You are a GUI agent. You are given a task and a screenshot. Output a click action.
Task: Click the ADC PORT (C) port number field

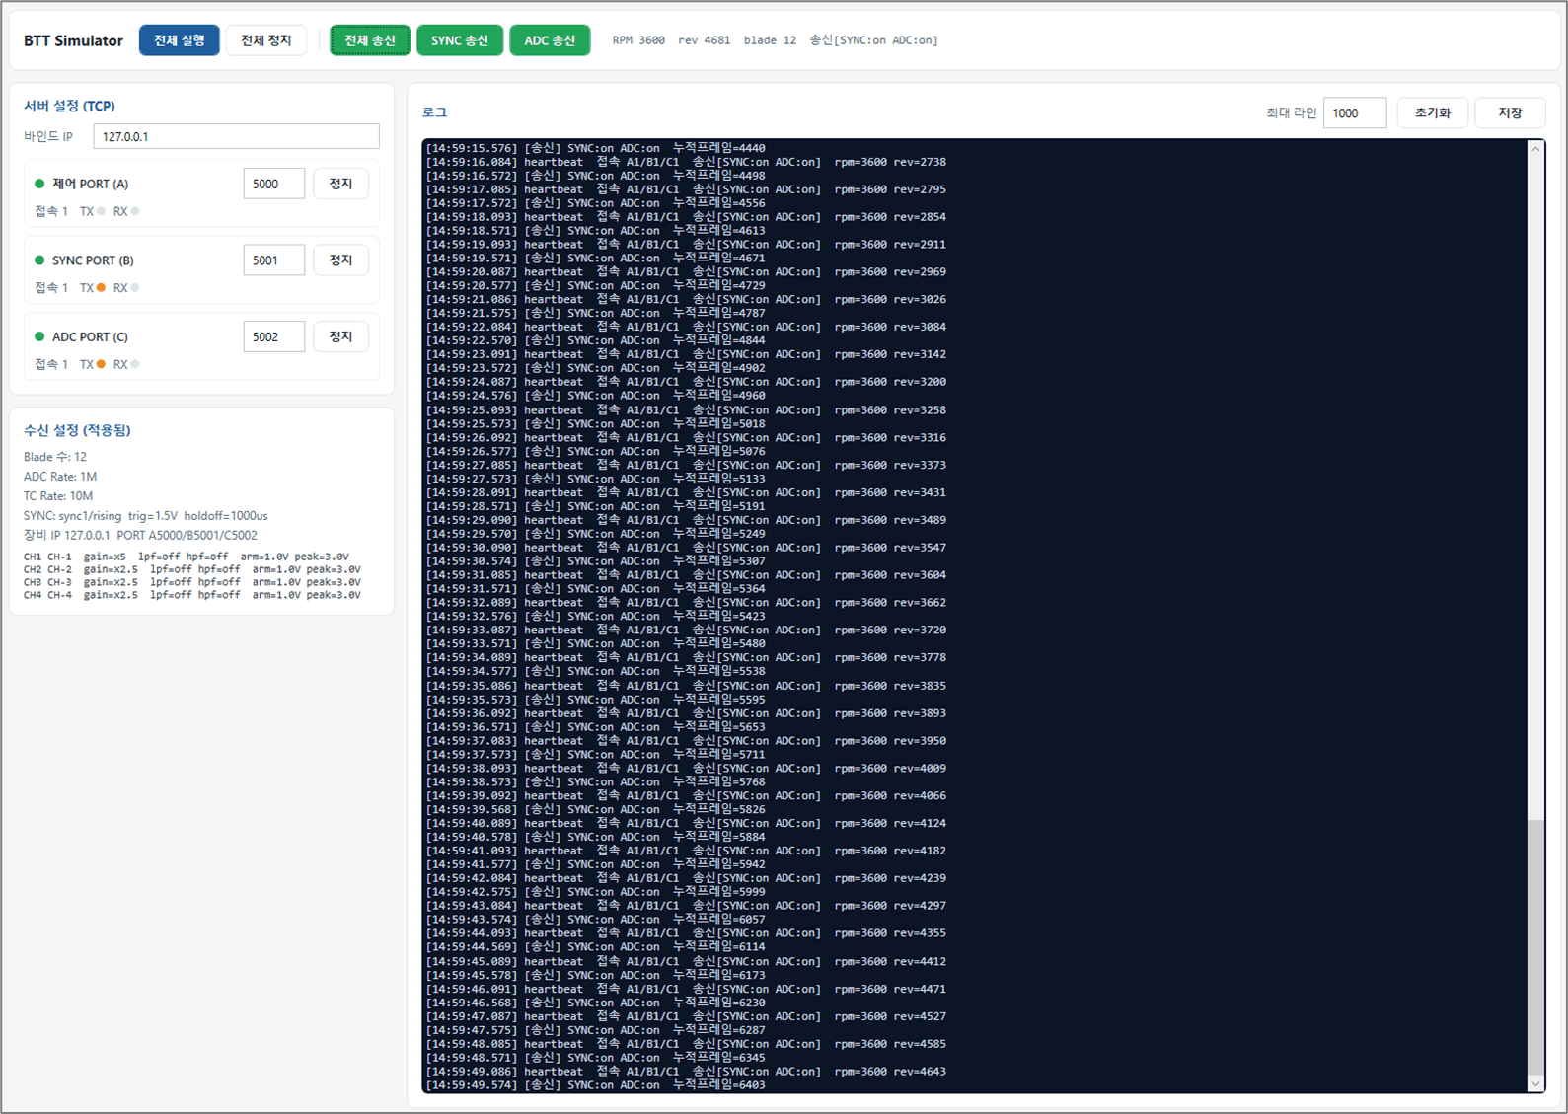coord(273,336)
